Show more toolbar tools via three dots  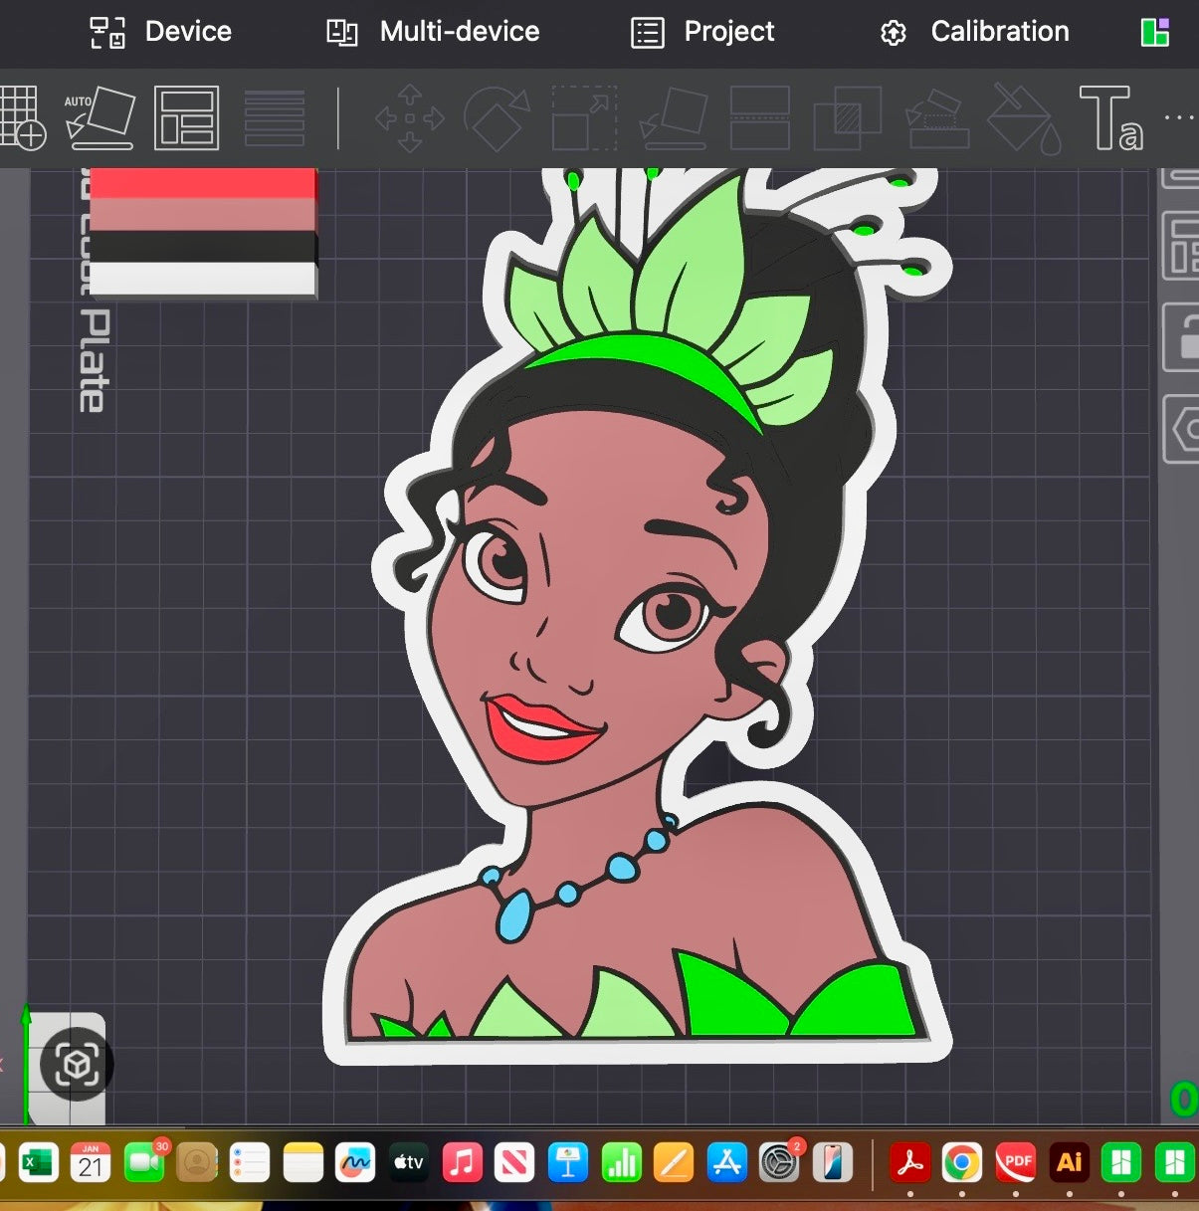coord(1179,117)
